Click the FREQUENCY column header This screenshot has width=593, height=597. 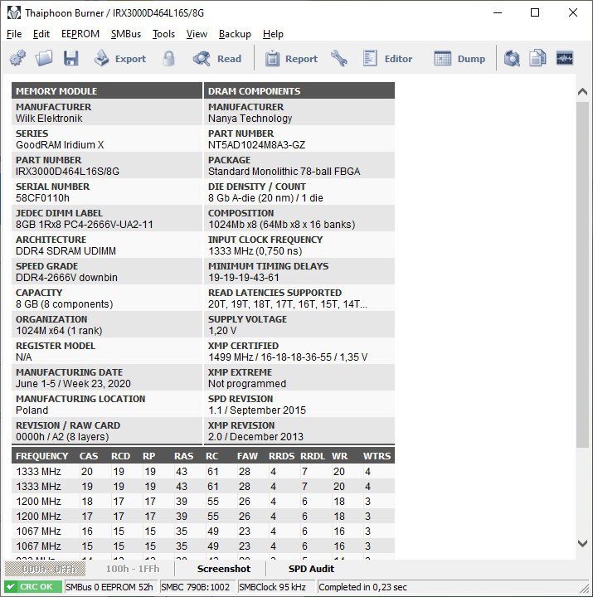[42, 456]
